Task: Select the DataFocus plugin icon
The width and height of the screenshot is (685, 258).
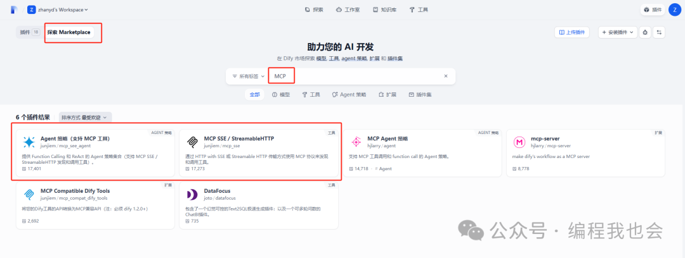Action: click(192, 194)
